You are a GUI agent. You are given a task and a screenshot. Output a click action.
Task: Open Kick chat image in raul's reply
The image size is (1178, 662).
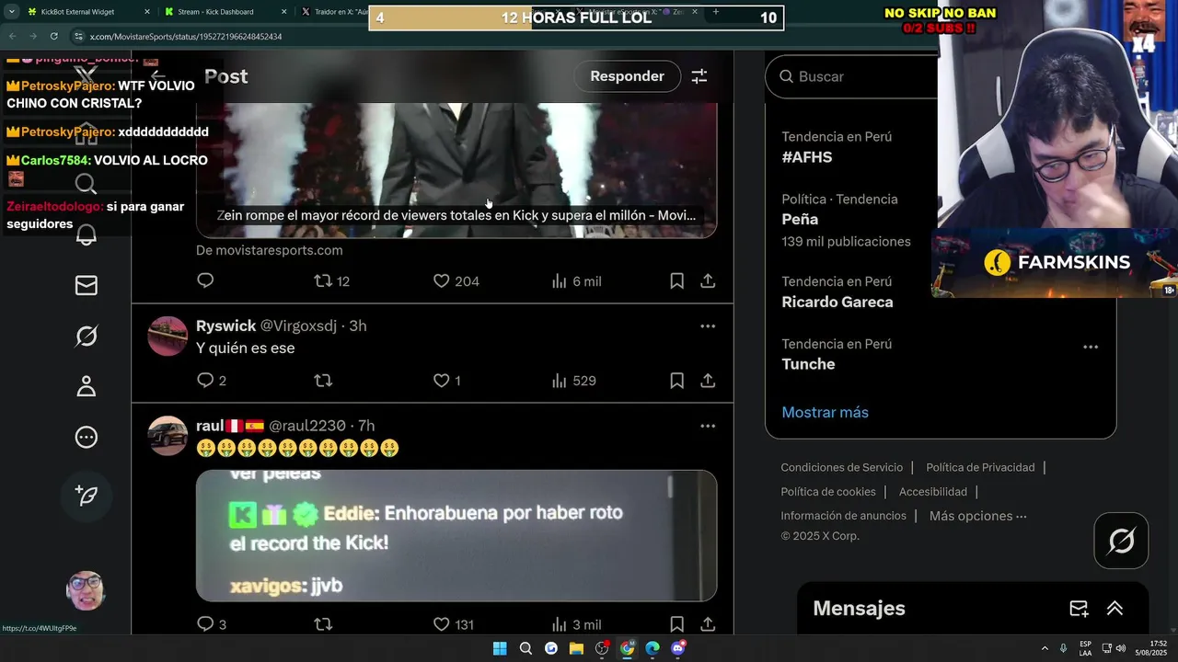456,536
